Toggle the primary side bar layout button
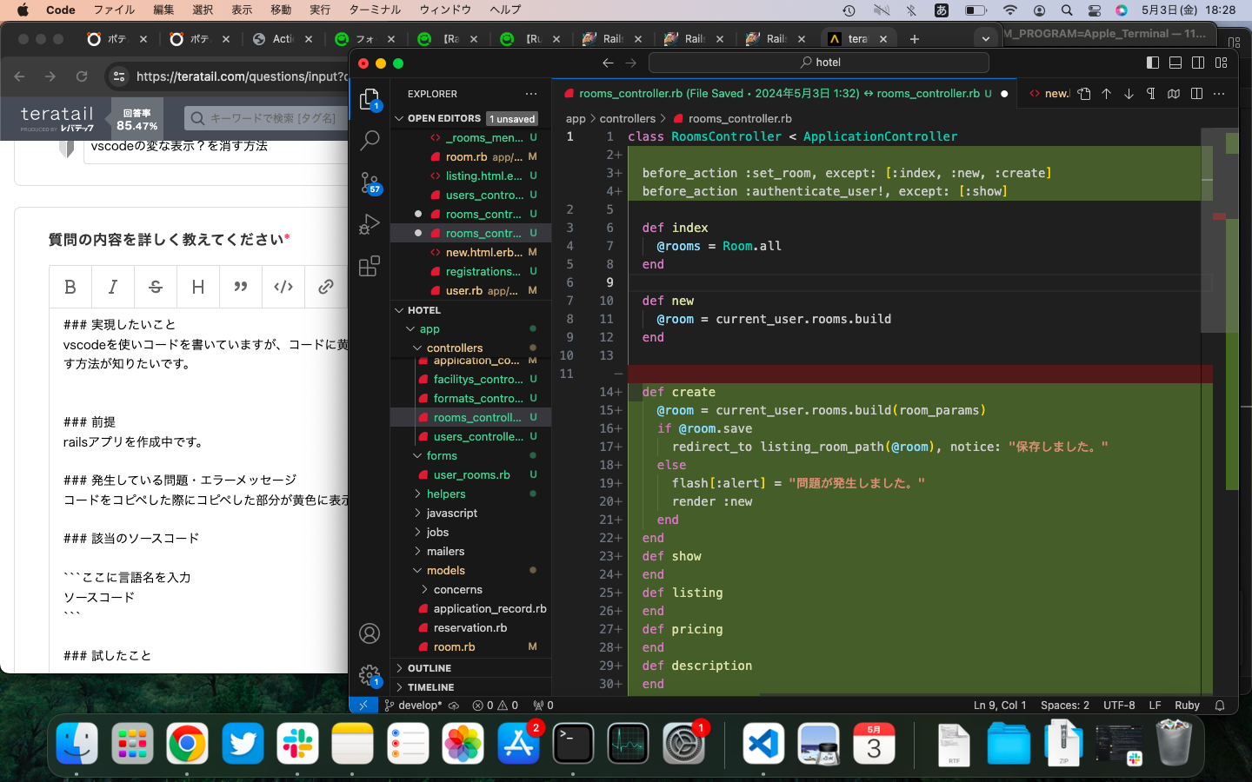1252x782 pixels. (1153, 63)
